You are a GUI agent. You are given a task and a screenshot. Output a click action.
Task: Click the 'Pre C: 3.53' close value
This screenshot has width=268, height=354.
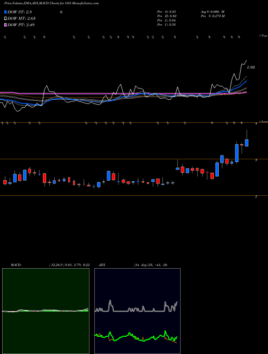click(x=167, y=25)
